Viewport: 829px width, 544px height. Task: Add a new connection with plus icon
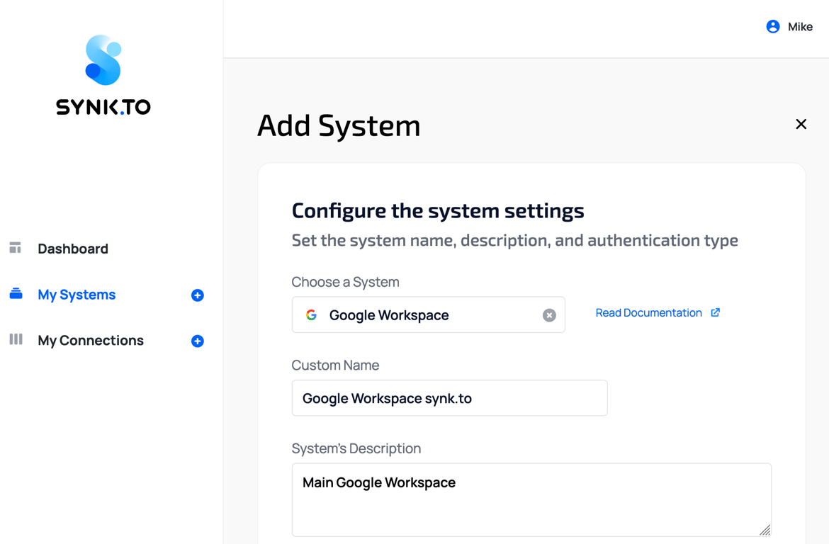pyautogui.click(x=197, y=341)
